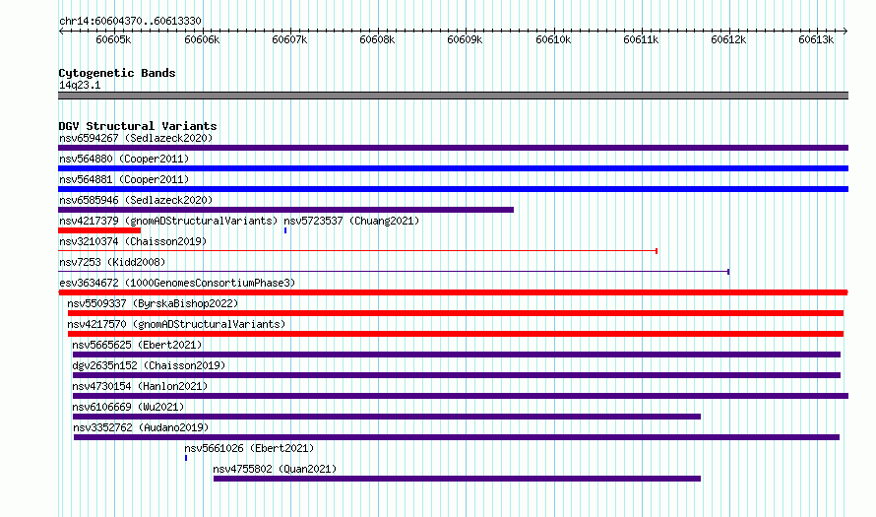
Task: Click the 60613k ruler label
Action: (x=816, y=39)
